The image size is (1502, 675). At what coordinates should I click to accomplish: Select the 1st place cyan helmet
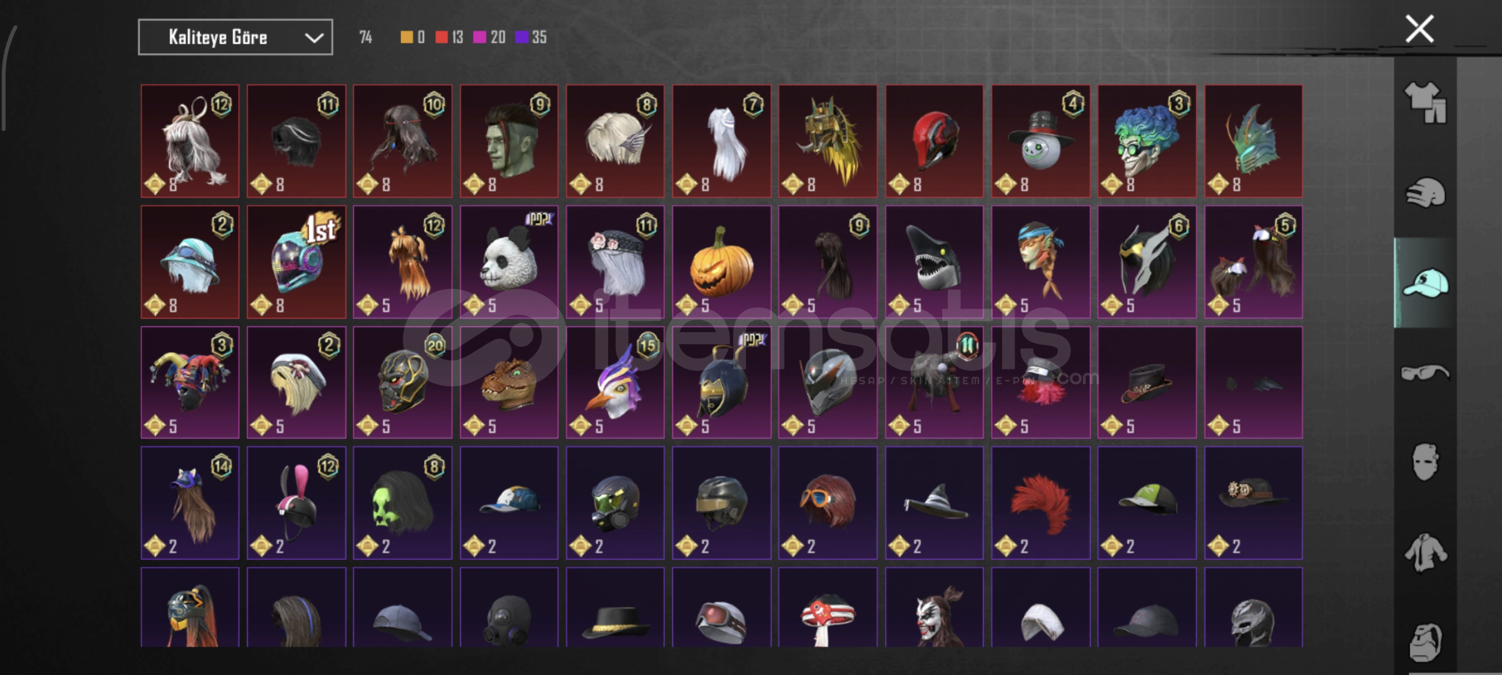[x=297, y=262]
